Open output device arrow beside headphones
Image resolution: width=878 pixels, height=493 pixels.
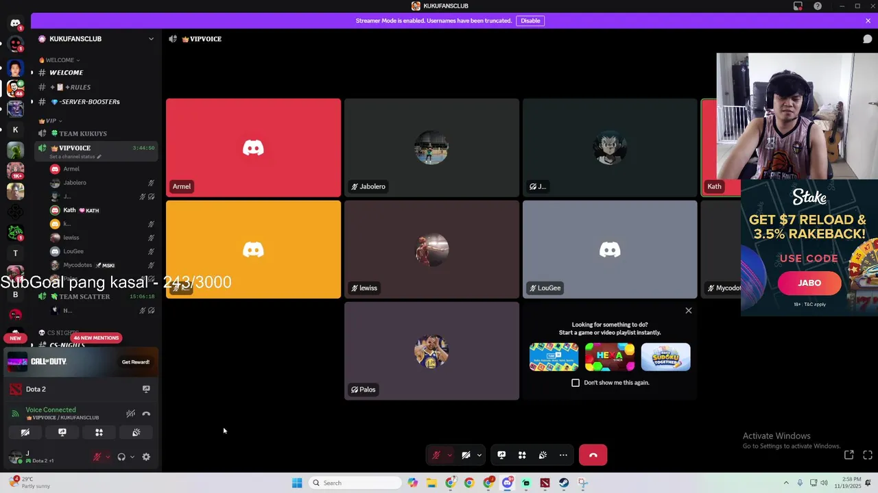point(132,457)
